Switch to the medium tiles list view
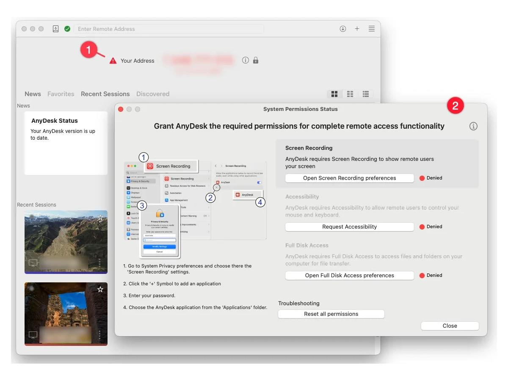508x381 pixels. coord(350,94)
